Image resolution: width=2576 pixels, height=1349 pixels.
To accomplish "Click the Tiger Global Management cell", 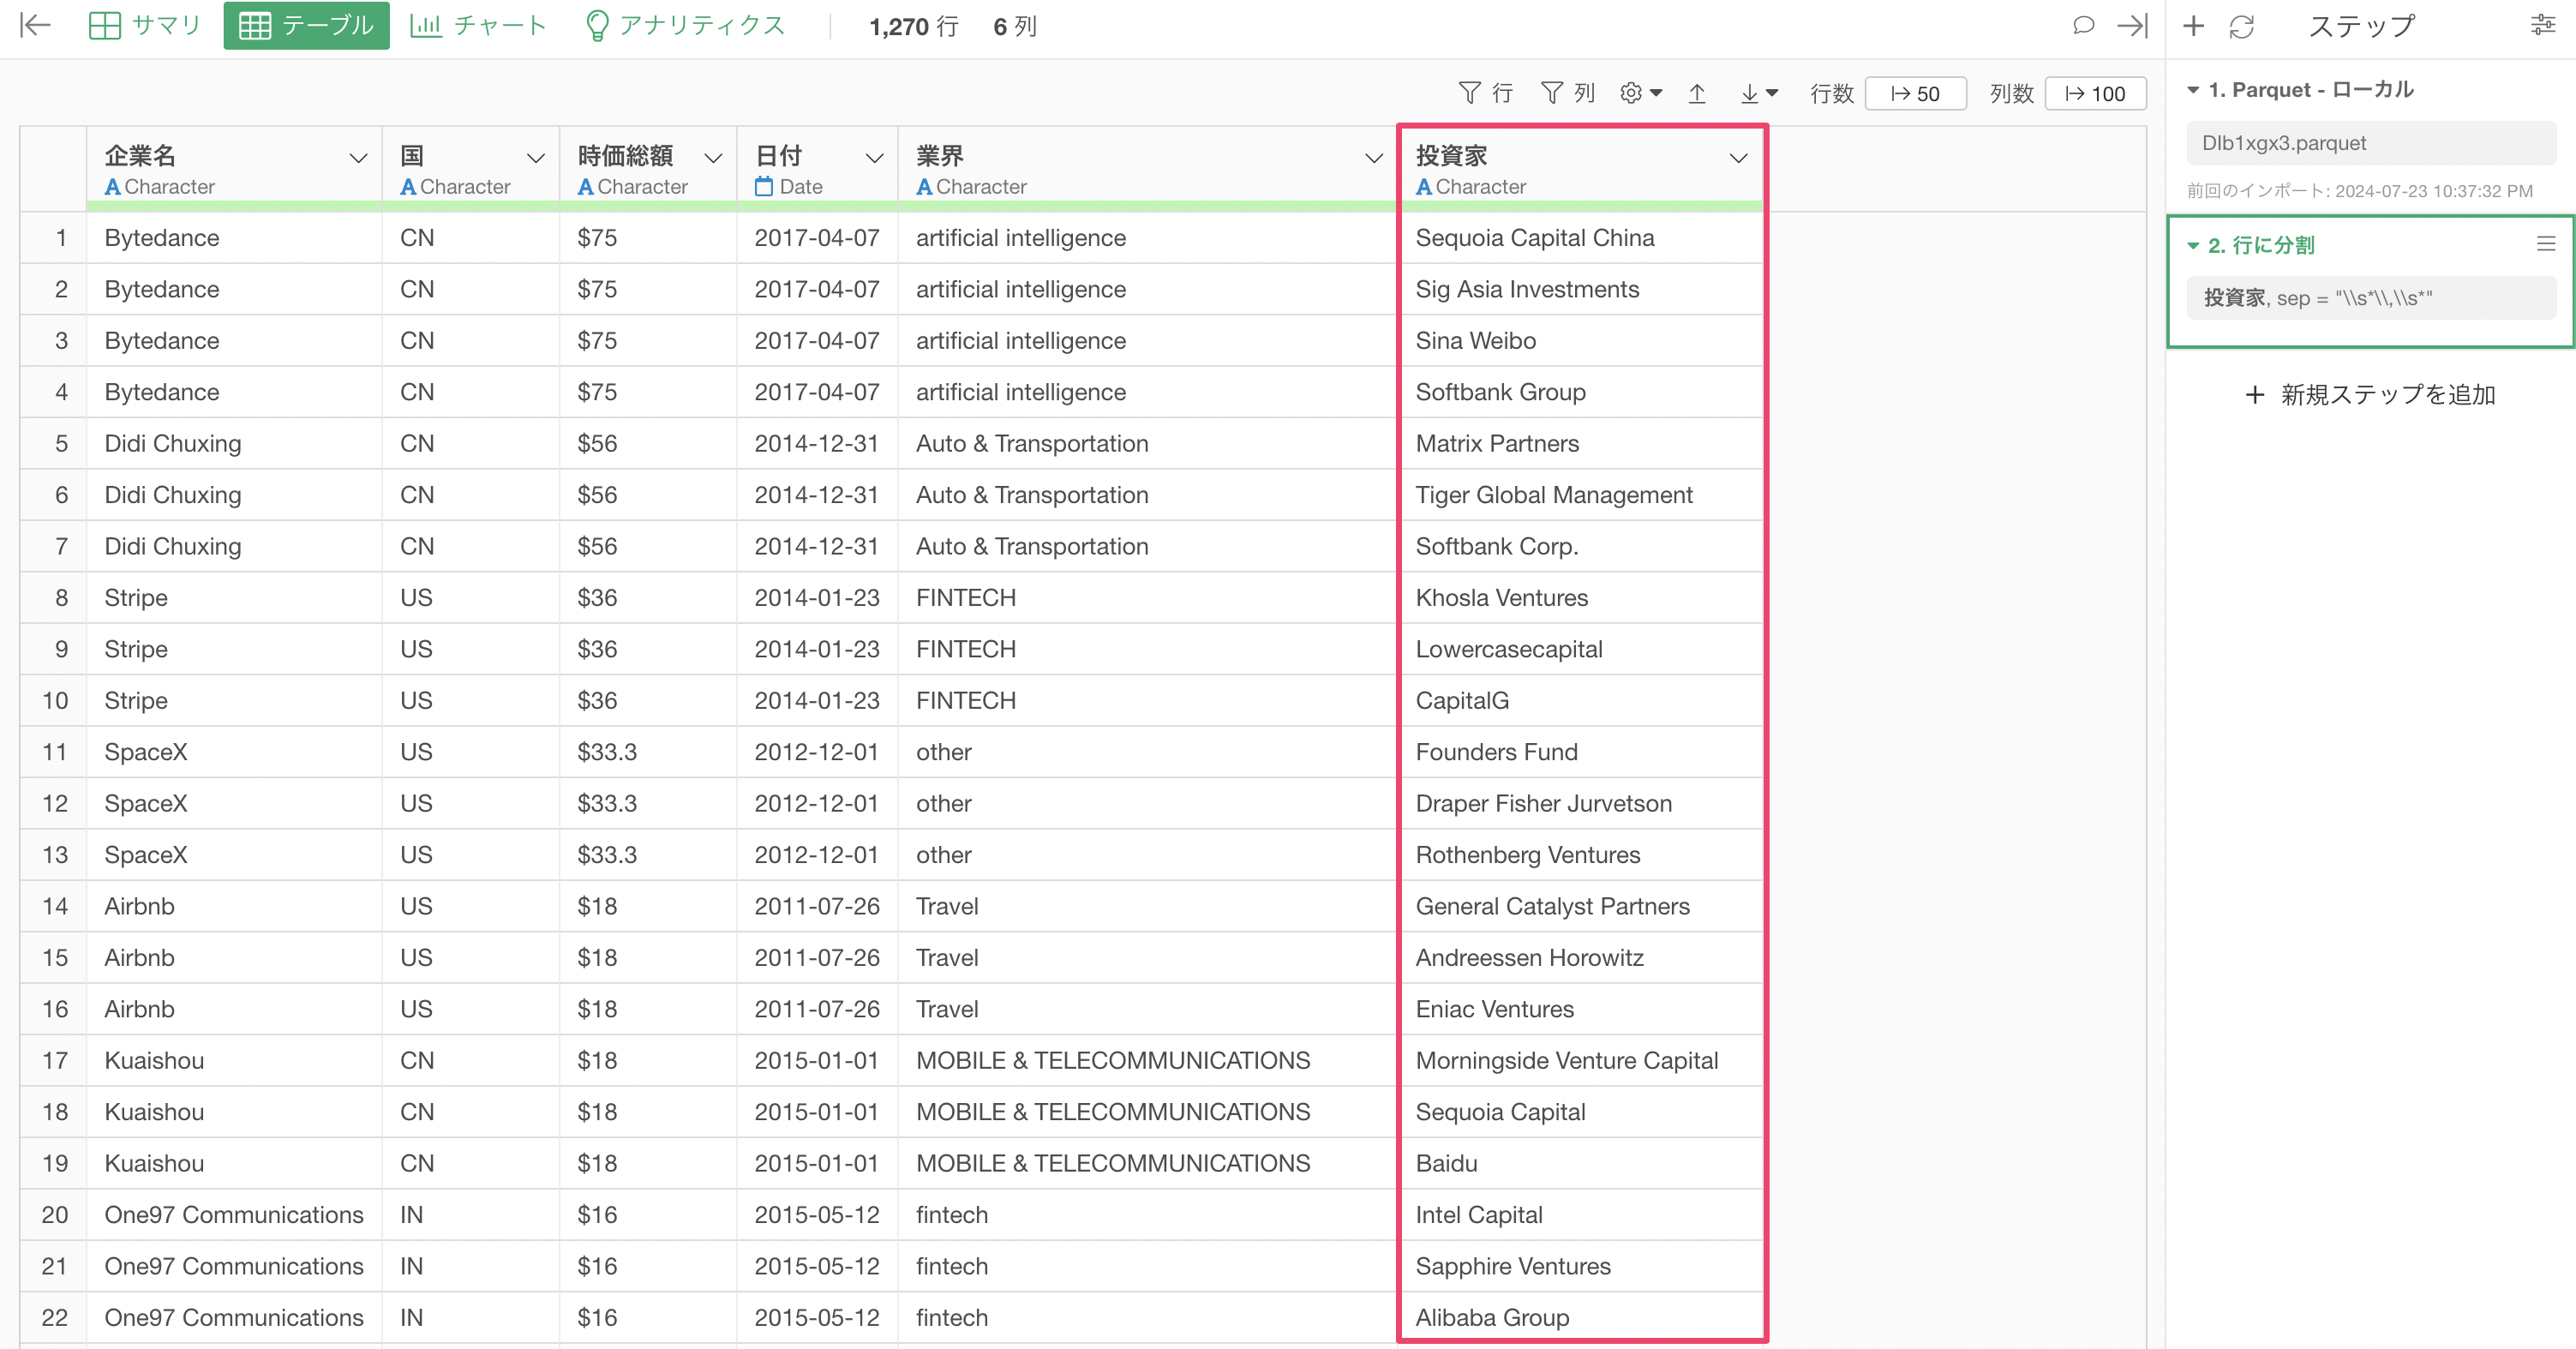I will pos(1581,495).
